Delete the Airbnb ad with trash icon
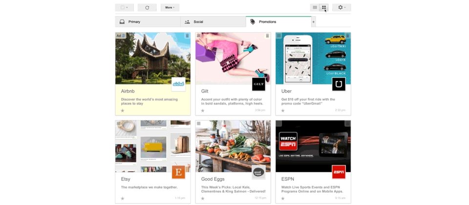The image size is (469, 205). point(187,36)
